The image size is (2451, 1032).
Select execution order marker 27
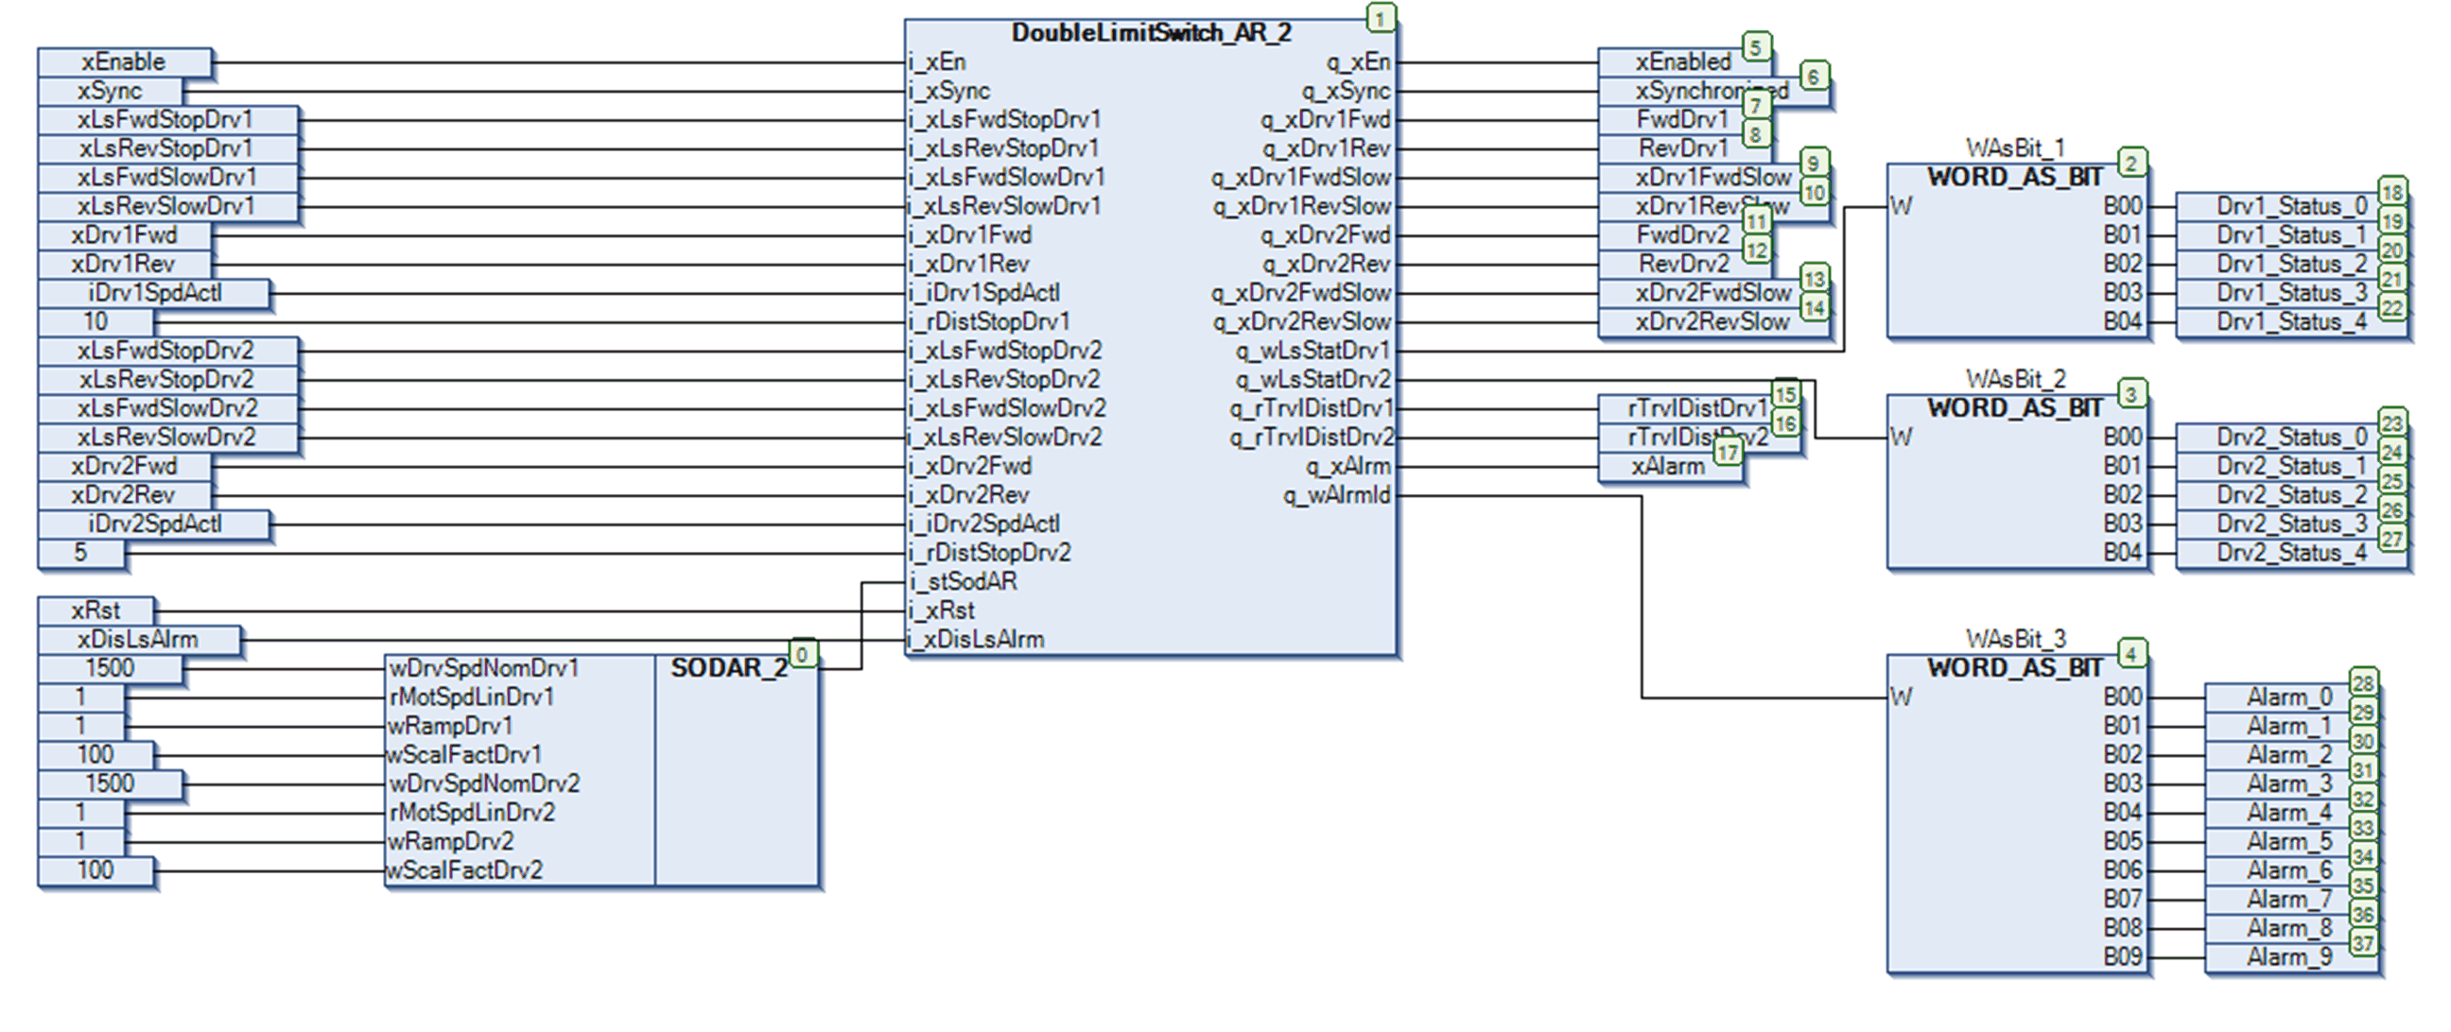(x=2393, y=539)
